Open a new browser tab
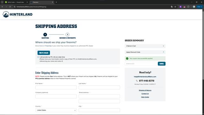This screenshot has height=115, width=204. tap(56, 2)
